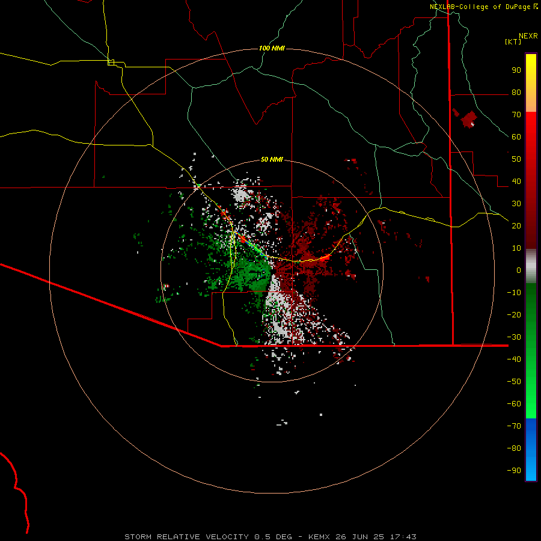Image resolution: width=541 pixels, height=541 pixels.
Task: Click the Storm Relative Velocity caption at bottom
Action: 270,537
